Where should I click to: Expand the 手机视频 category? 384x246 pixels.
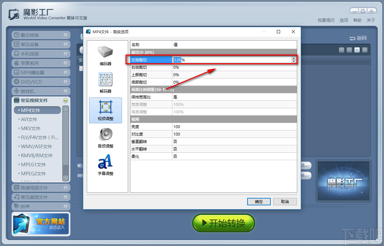click(x=41, y=54)
